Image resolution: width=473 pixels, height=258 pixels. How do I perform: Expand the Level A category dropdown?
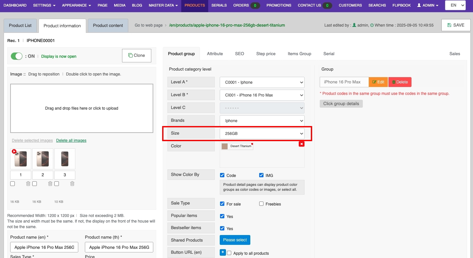262,82
